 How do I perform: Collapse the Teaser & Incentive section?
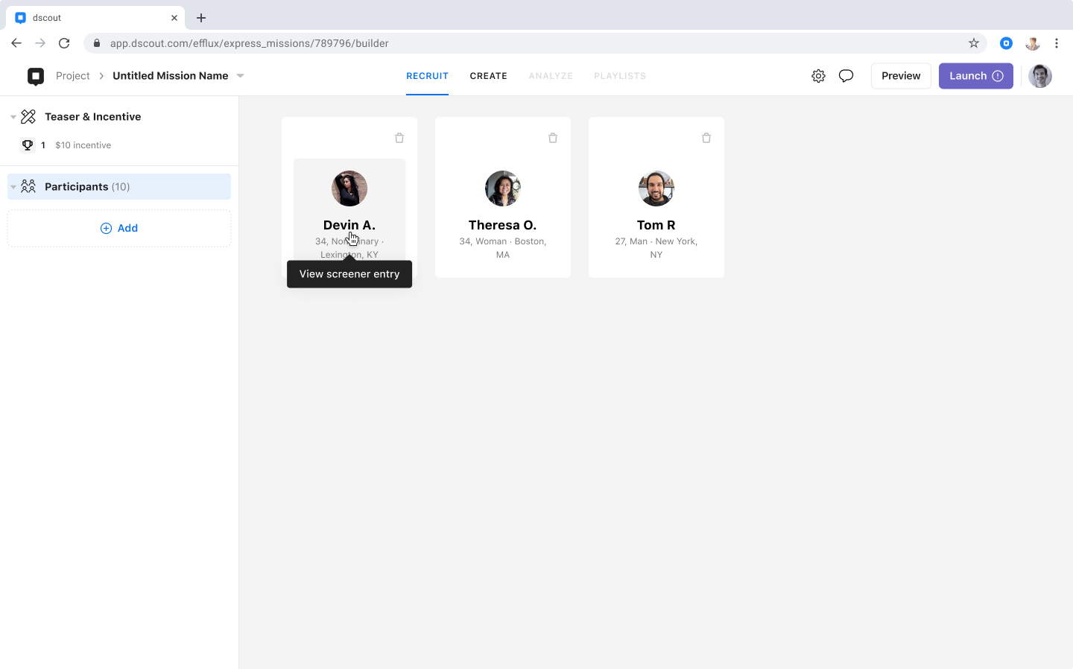13,117
